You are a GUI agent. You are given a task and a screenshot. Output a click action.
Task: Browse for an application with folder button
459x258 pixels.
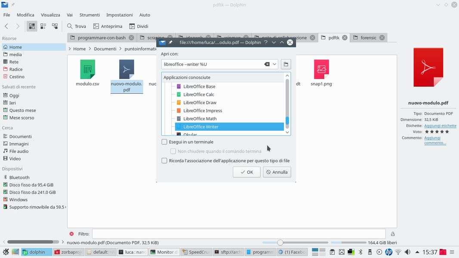click(x=286, y=64)
